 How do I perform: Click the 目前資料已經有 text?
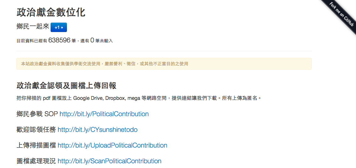(32, 41)
